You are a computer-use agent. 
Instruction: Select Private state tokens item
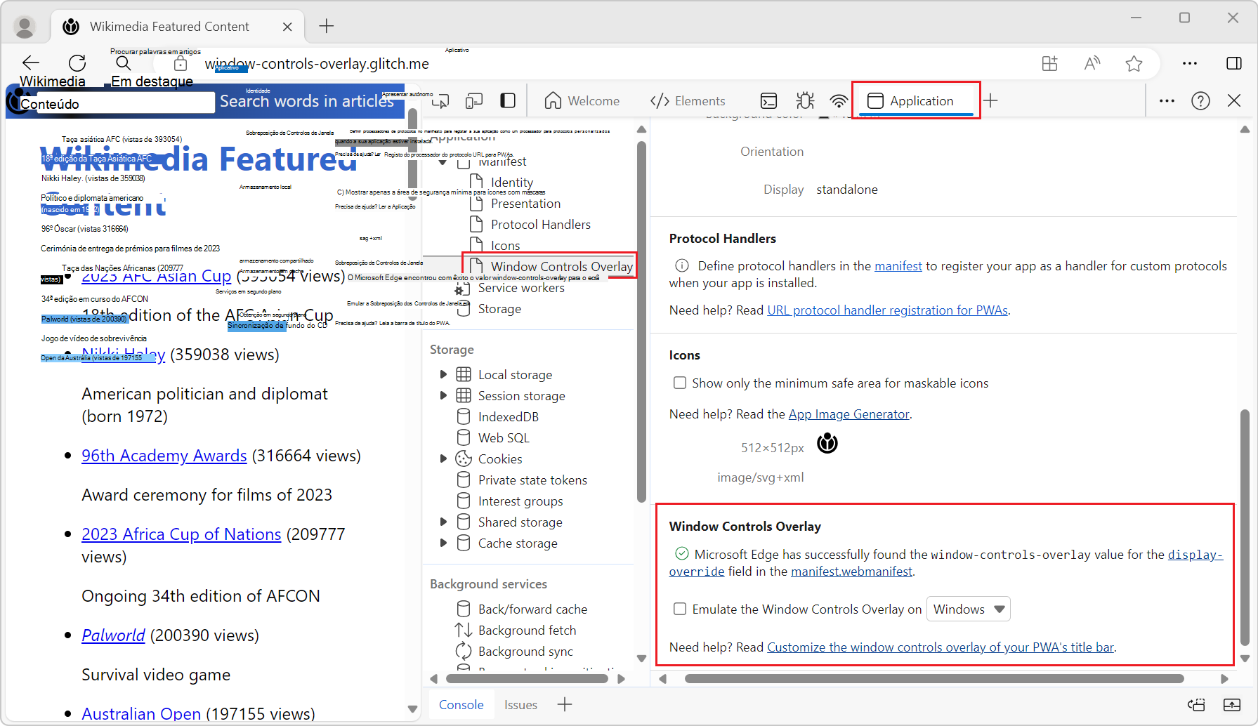tap(522, 480)
